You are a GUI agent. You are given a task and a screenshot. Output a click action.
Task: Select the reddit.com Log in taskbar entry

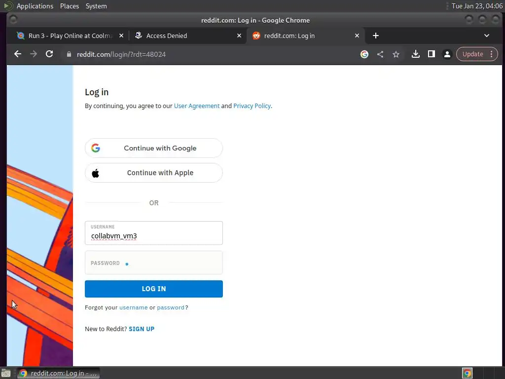coord(58,374)
